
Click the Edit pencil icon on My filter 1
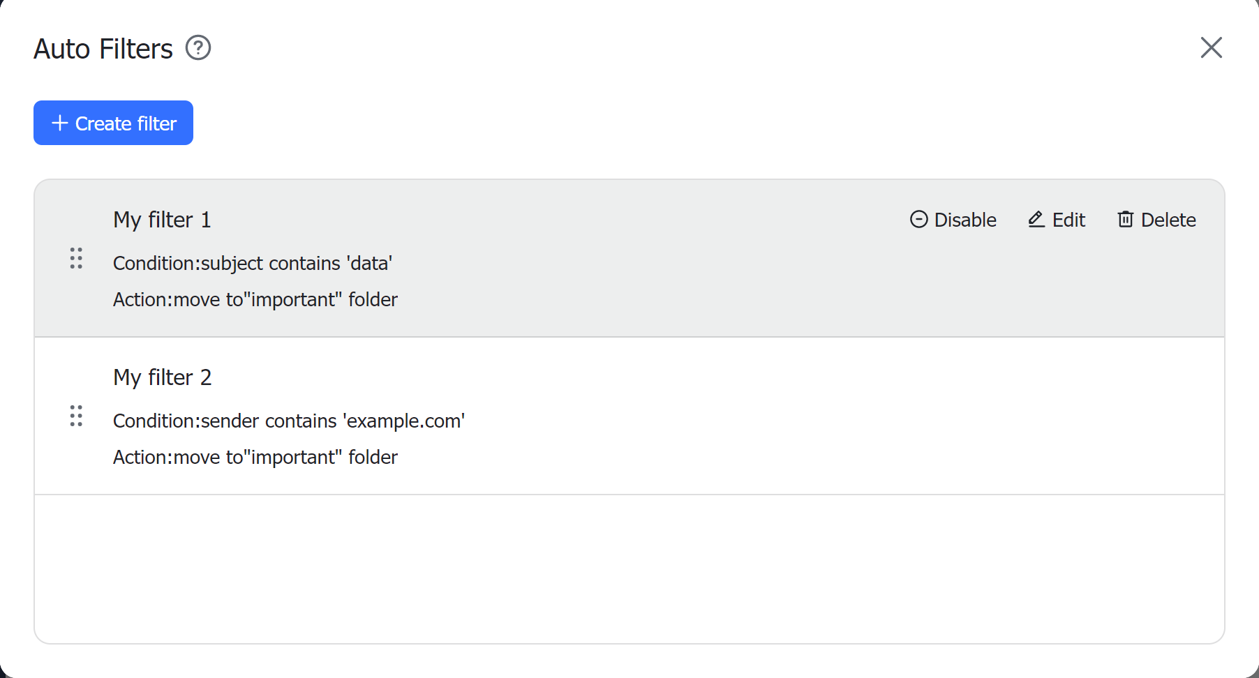click(1036, 219)
